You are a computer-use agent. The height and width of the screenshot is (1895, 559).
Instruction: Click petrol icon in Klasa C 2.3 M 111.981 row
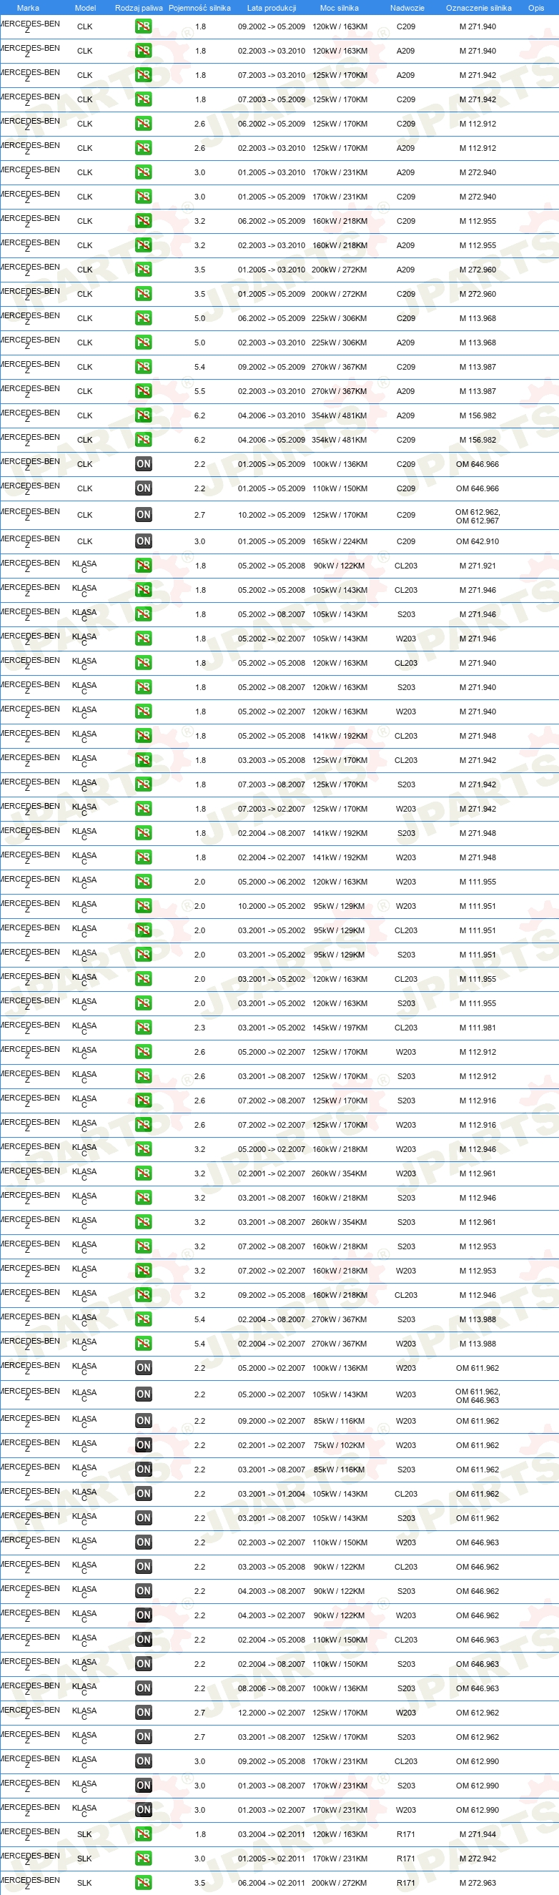[x=144, y=1028]
